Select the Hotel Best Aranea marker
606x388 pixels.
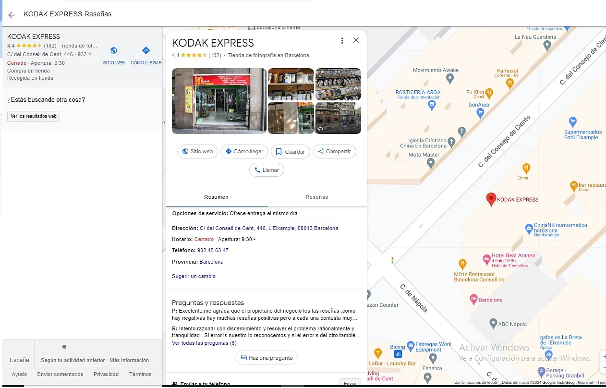(486, 259)
